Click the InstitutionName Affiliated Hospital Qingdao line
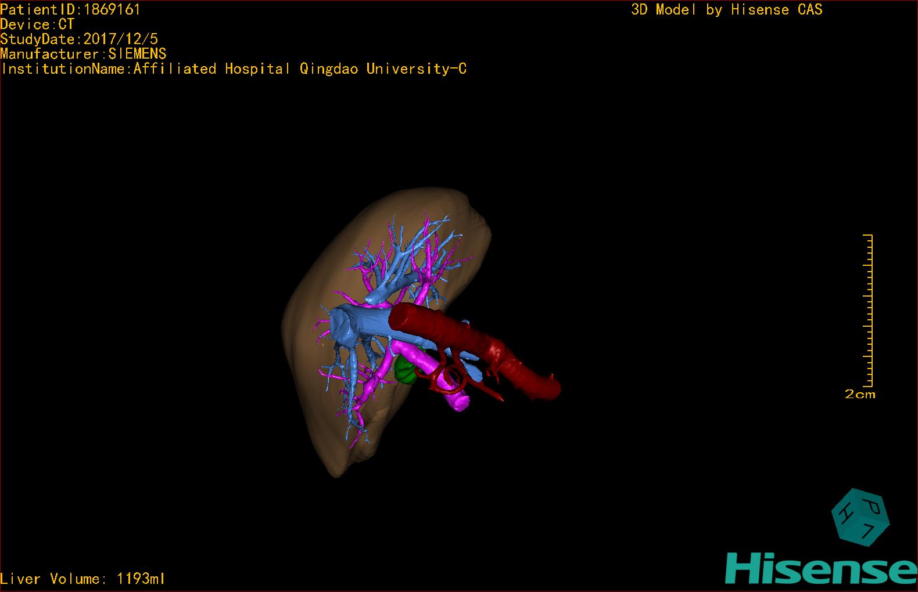 234,69
